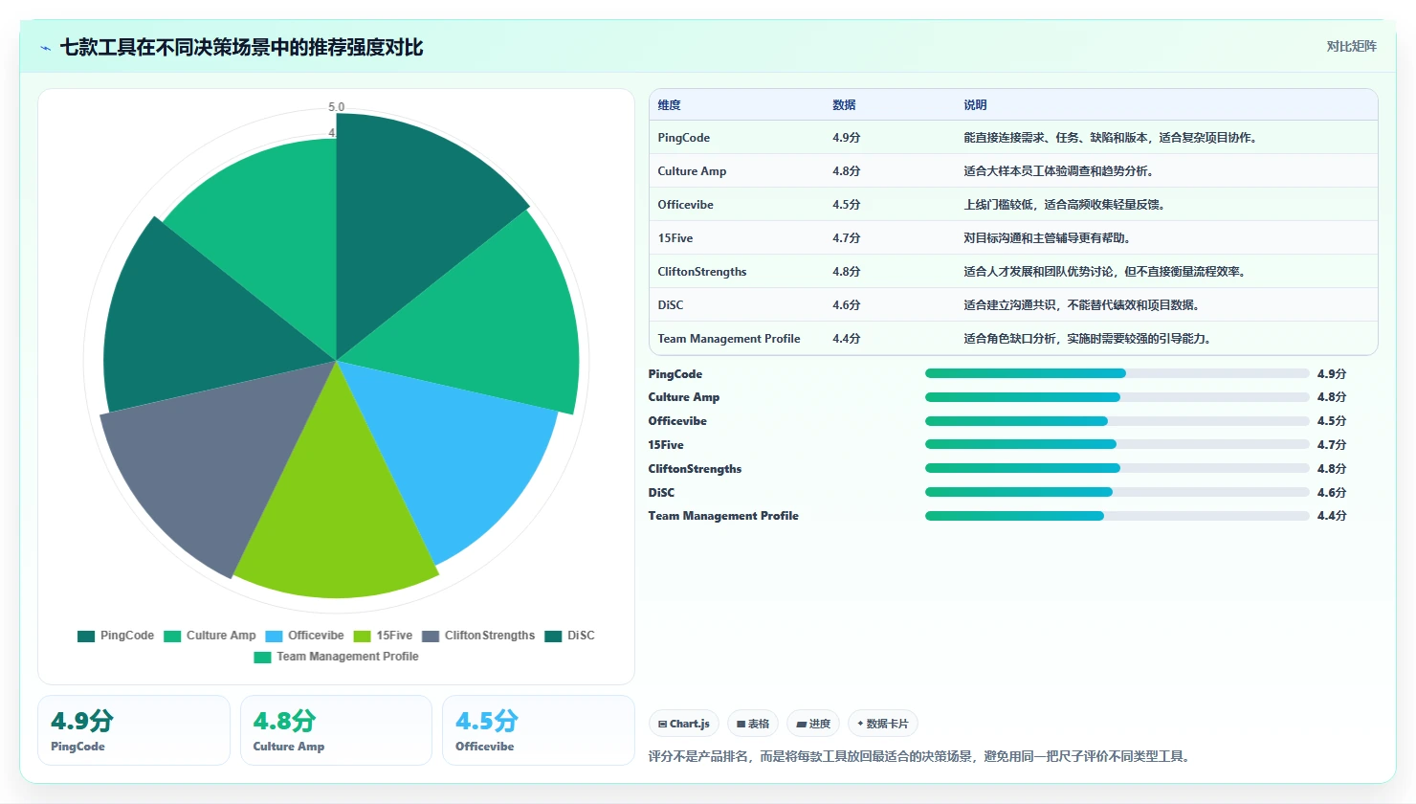Click the 维度 table column header
Image resolution: width=1416 pixels, height=804 pixels.
669,105
